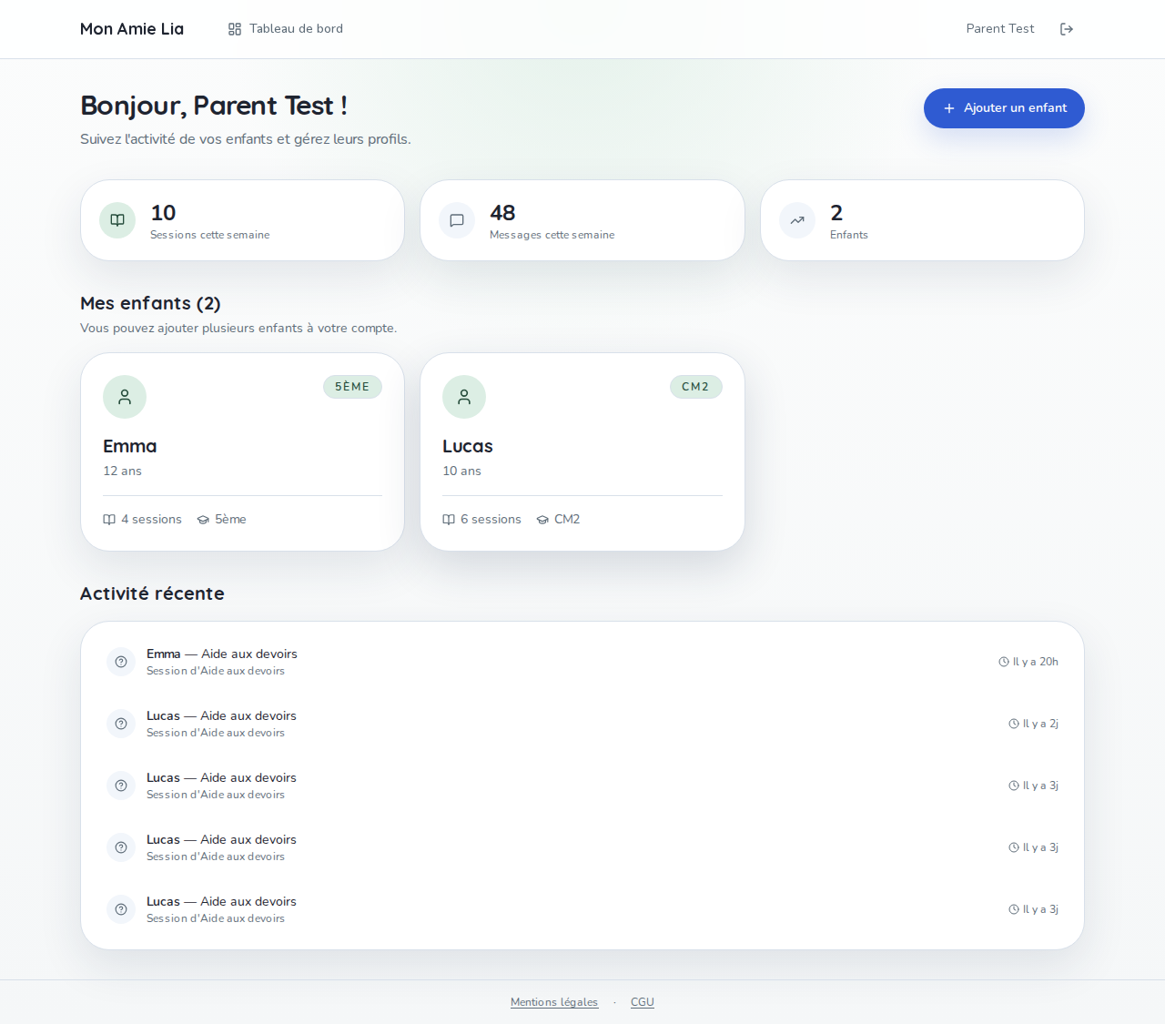Image resolution: width=1165 pixels, height=1024 pixels.
Task: Click Emma's avatar icon
Action: (125, 397)
